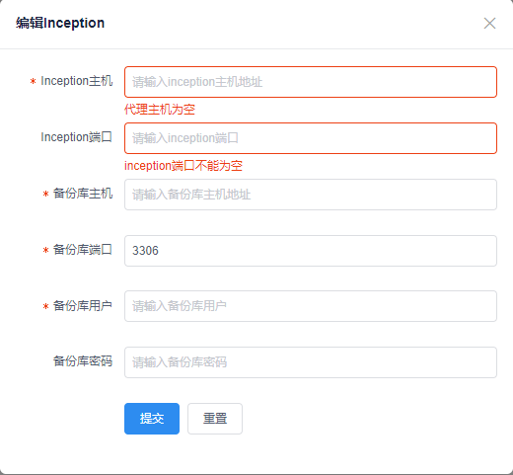Click the 备份库用户 label
Screen dimensions: 513x475
(x=83, y=306)
